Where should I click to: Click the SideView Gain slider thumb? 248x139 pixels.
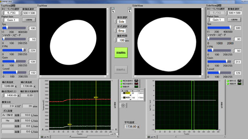coord(227,61)
